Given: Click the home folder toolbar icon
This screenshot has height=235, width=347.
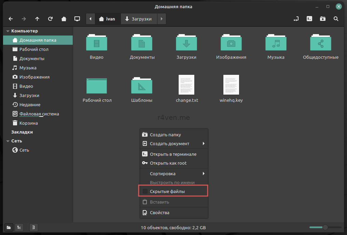Looking at the screenshot, I should (64, 19).
